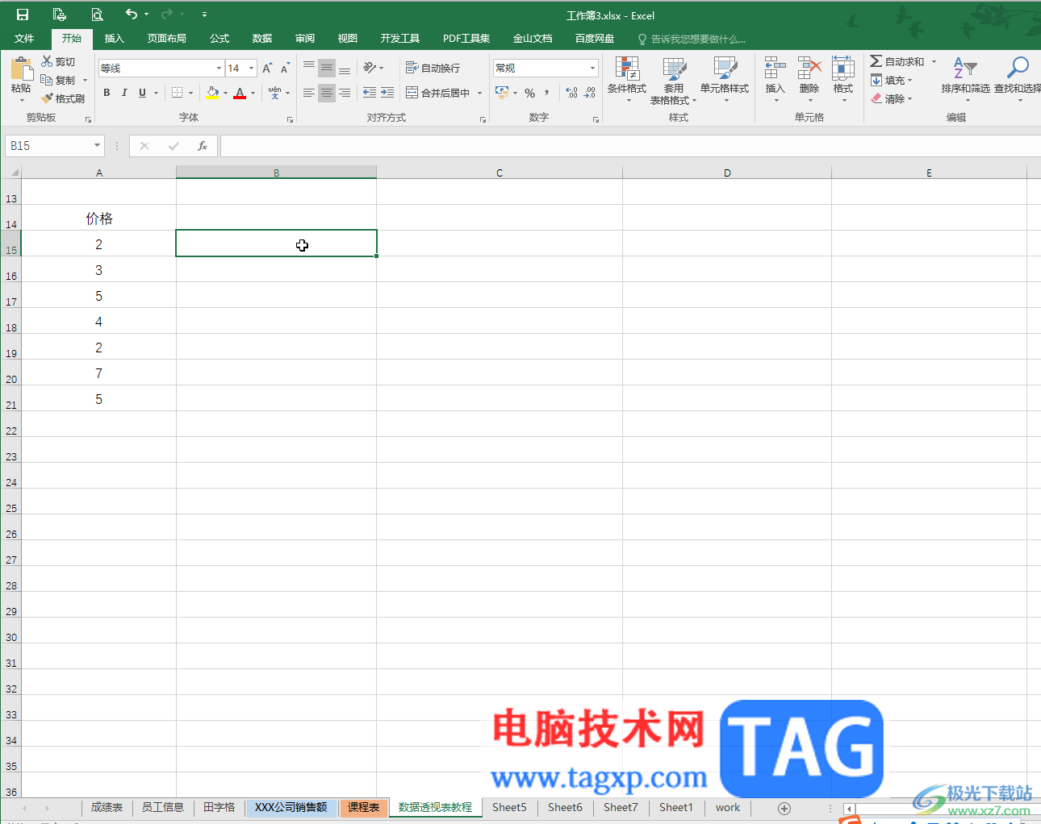Click the Format Painter brush icon
Viewport: 1041px width, 824px height.
(x=47, y=98)
